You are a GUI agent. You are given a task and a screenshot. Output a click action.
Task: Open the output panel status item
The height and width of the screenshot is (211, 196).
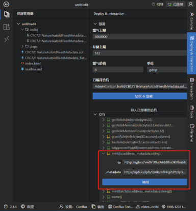tap(98, 207)
